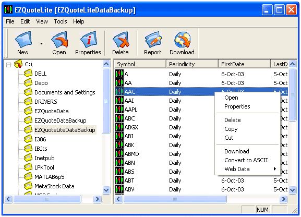Open the dropdown arrow next to New
Screen dimensions: 301x217
41,44
